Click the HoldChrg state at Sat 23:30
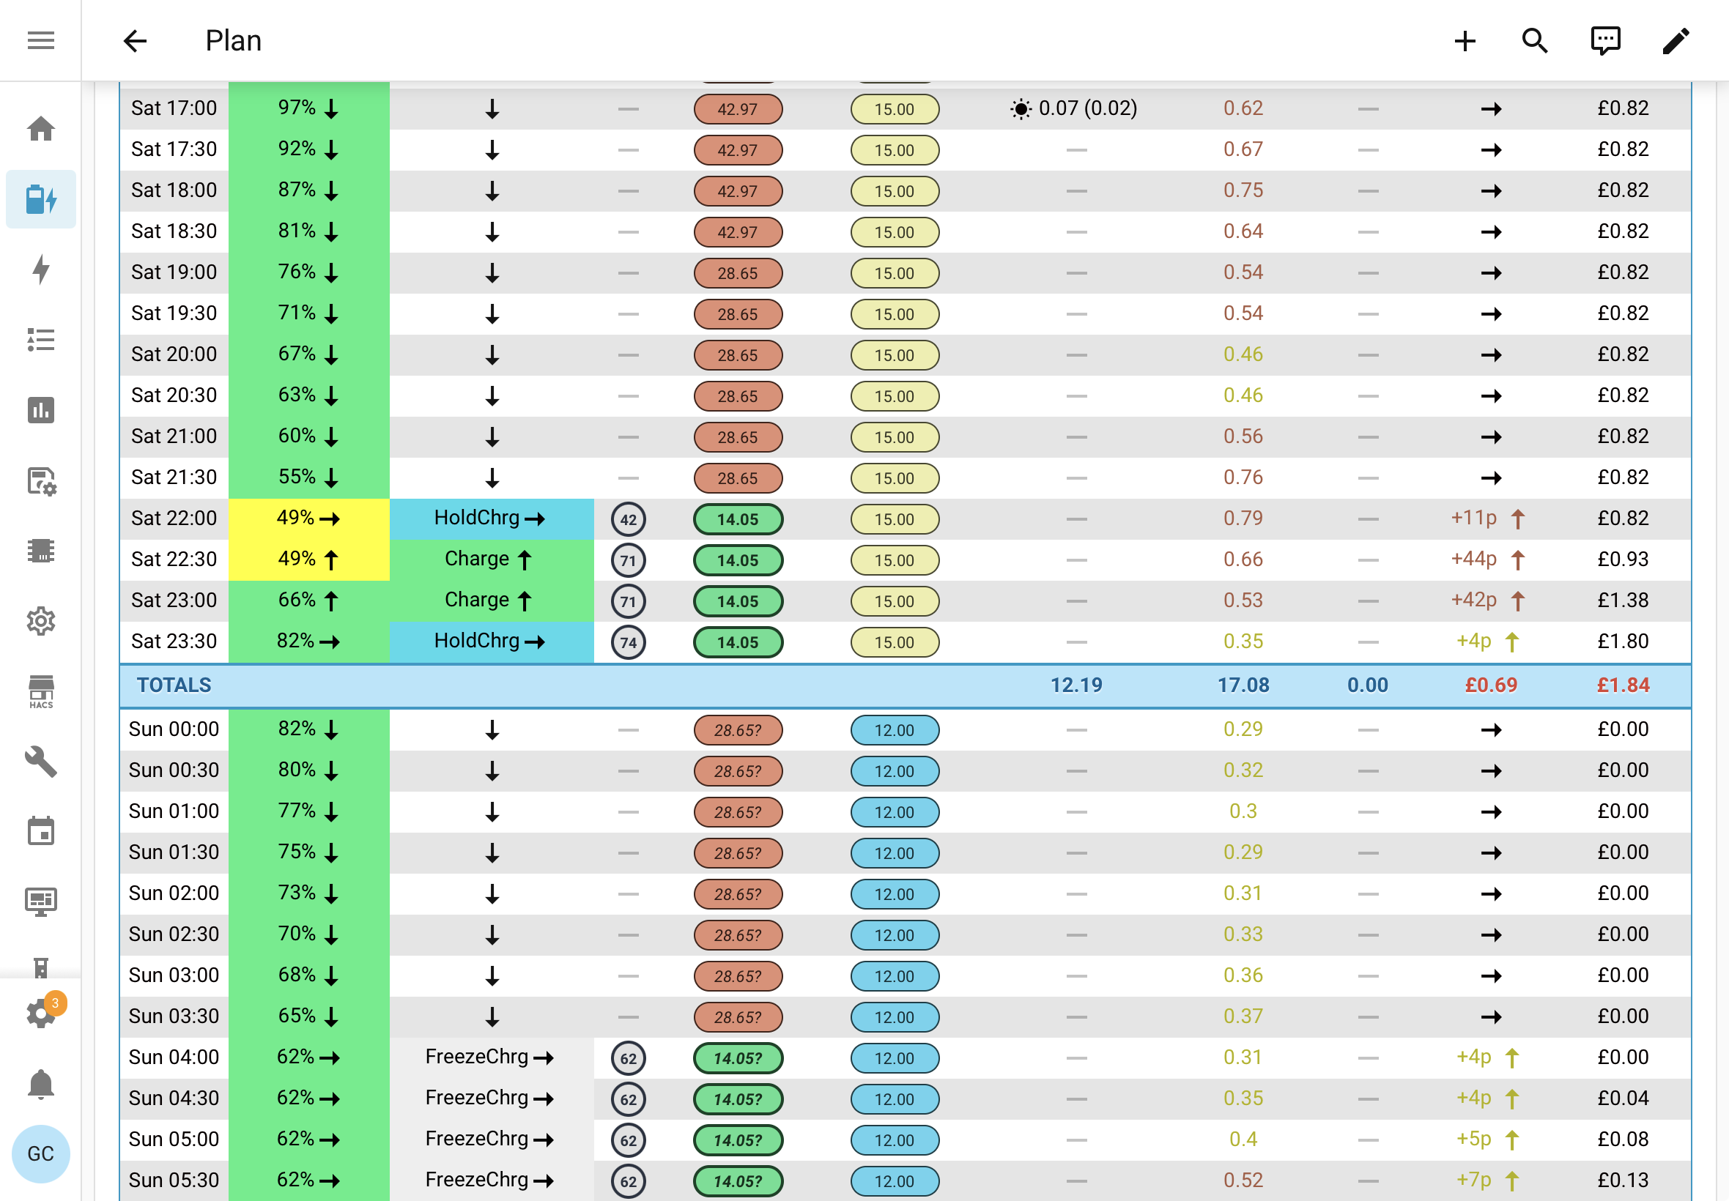This screenshot has height=1201, width=1729. [492, 641]
